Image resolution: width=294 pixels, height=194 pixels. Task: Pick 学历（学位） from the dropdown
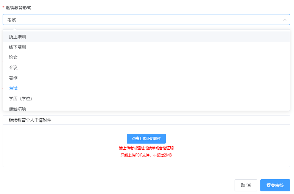pyautogui.click(x=20, y=99)
